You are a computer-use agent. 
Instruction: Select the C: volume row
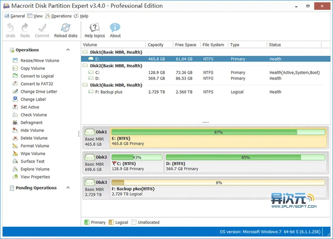(206, 72)
